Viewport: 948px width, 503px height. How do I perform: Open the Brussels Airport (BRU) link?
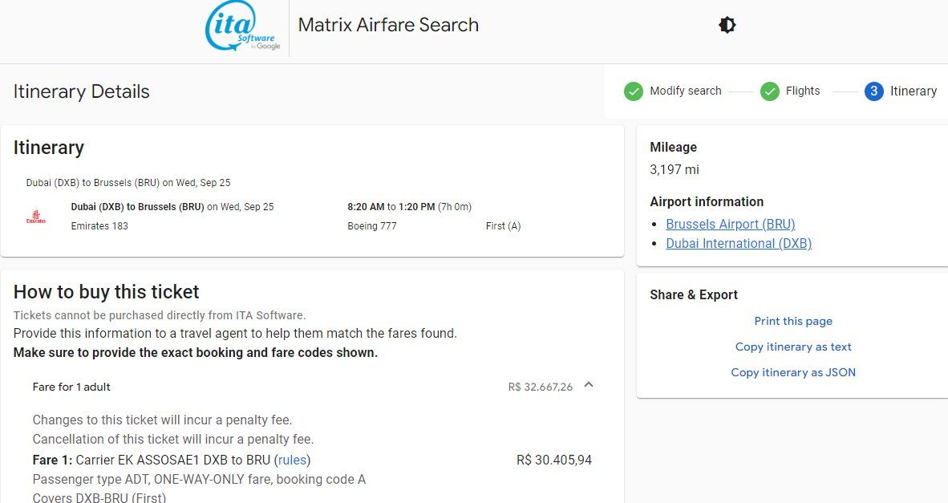[731, 224]
